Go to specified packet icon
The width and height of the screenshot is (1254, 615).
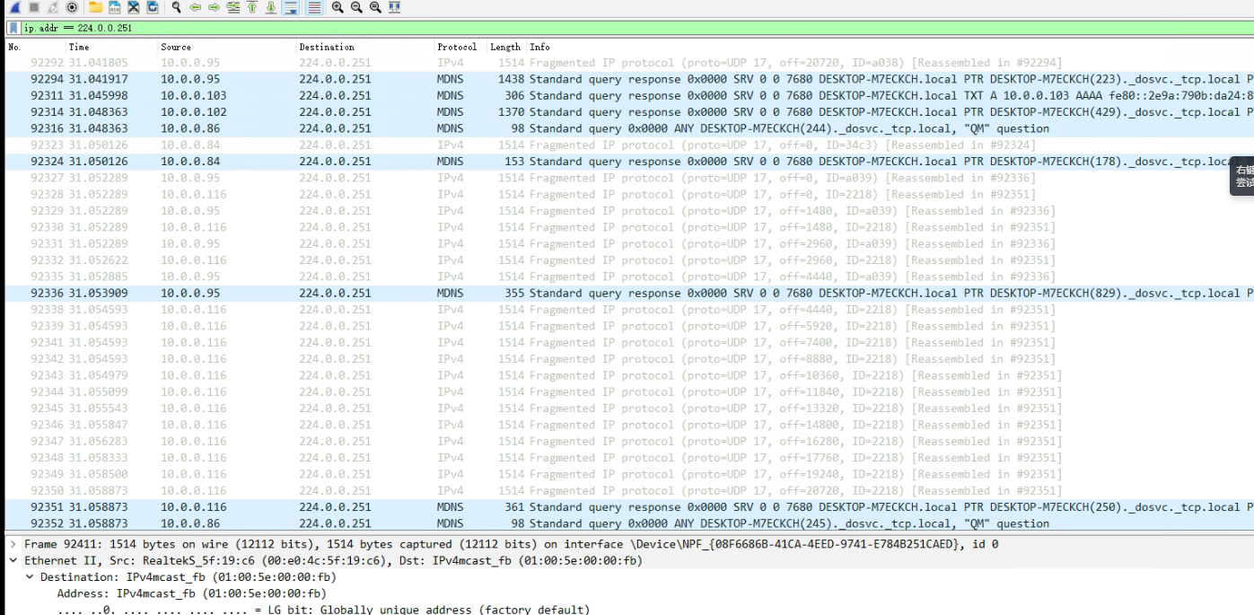pyautogui.click(x=233, y=7)
